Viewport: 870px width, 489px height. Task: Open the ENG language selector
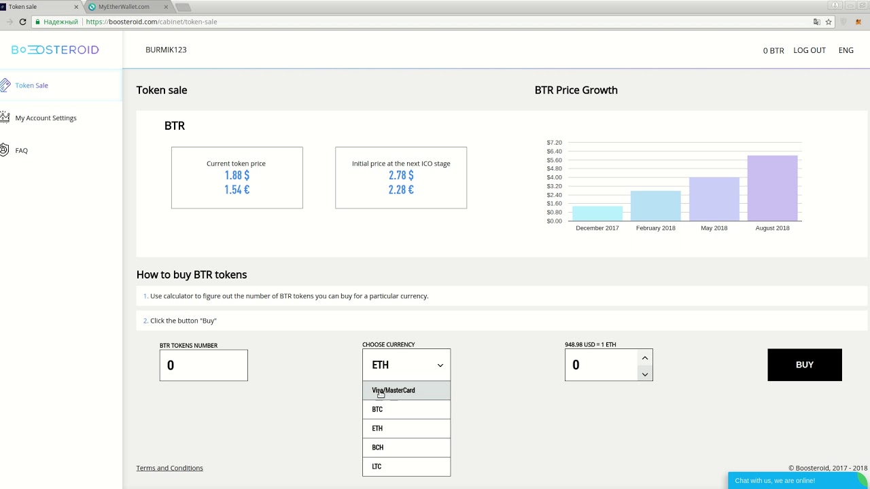pyautogui.click(x=846, y=50)
